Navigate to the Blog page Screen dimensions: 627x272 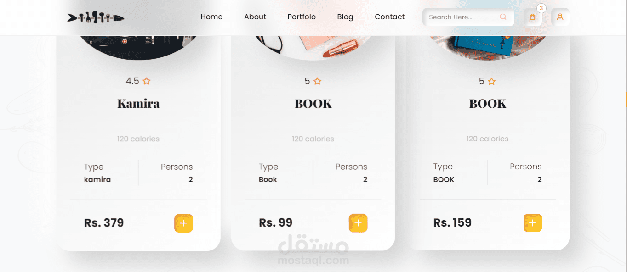pyautogui.click(x=345, y=17)
